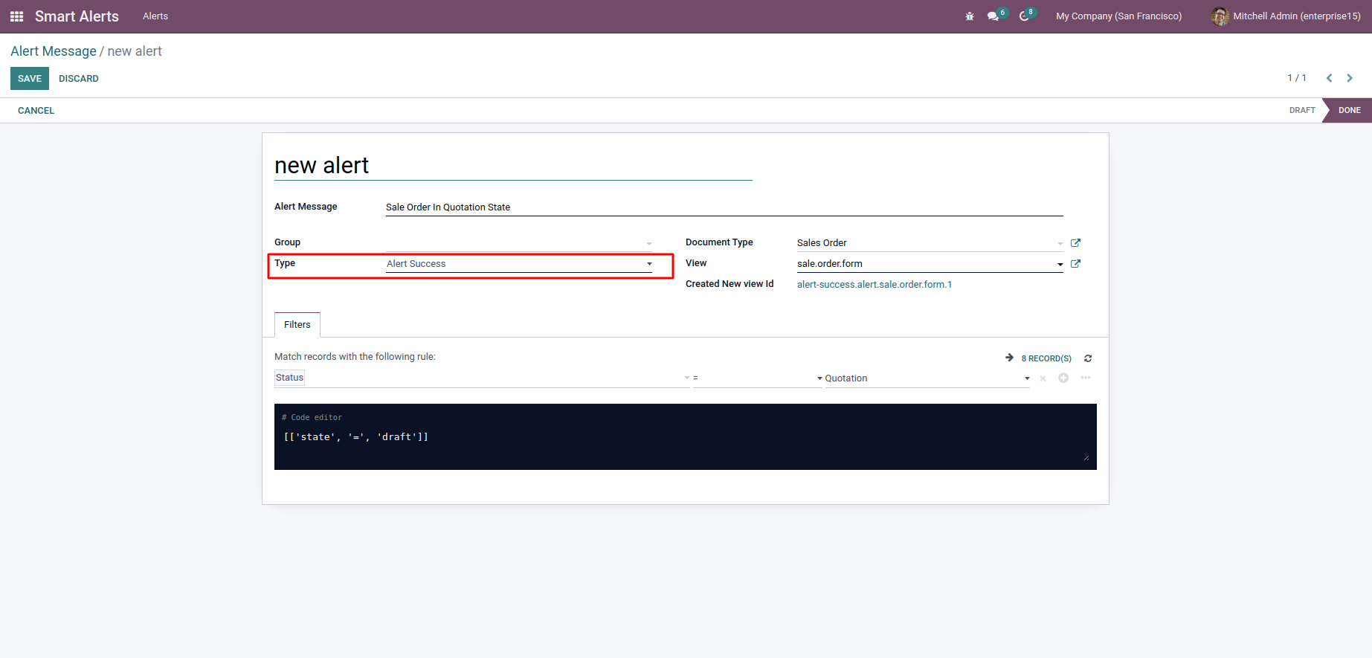The width and height of the screenshot is (1372, 658).
Task: Open the activities clock icon
Action: point(1025,16)
